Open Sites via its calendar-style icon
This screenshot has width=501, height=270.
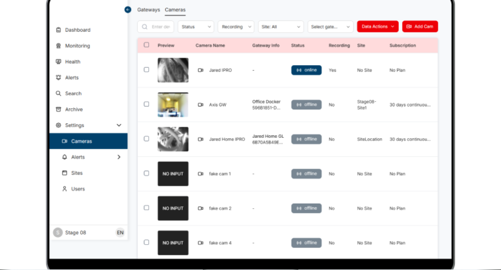(65, 173)
